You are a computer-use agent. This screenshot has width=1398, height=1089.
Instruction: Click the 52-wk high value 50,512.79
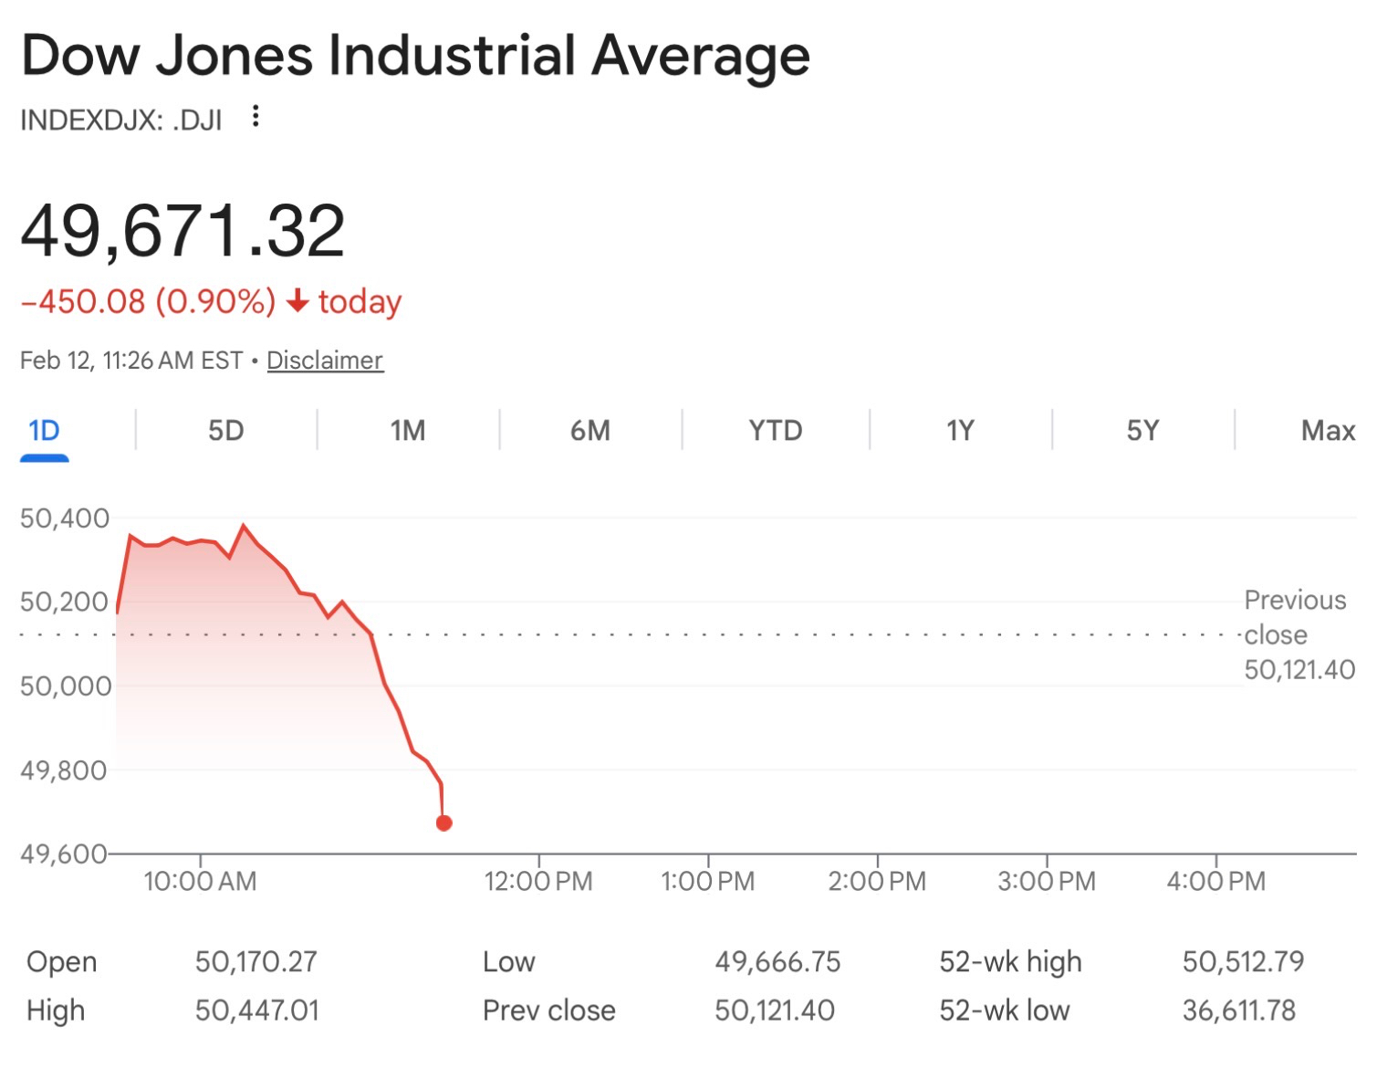(1243, 961)
